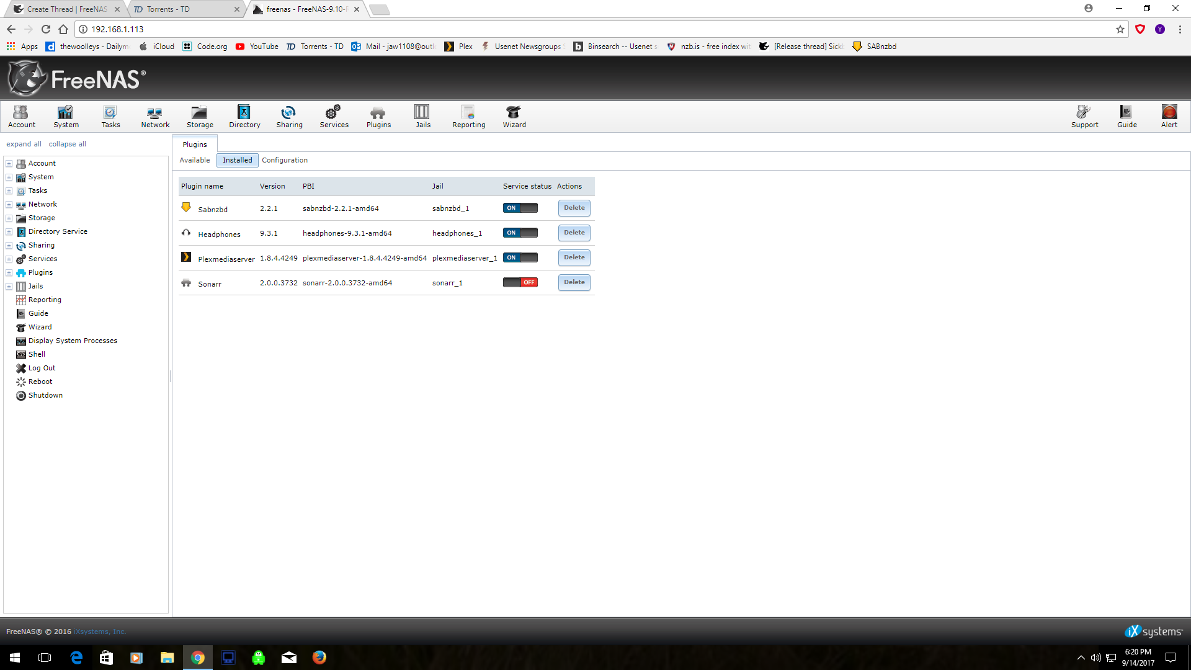The width and height of the screenshot is (1191, 670).
Task: Launch Wizard from toolbar
Action: (514, 116)
